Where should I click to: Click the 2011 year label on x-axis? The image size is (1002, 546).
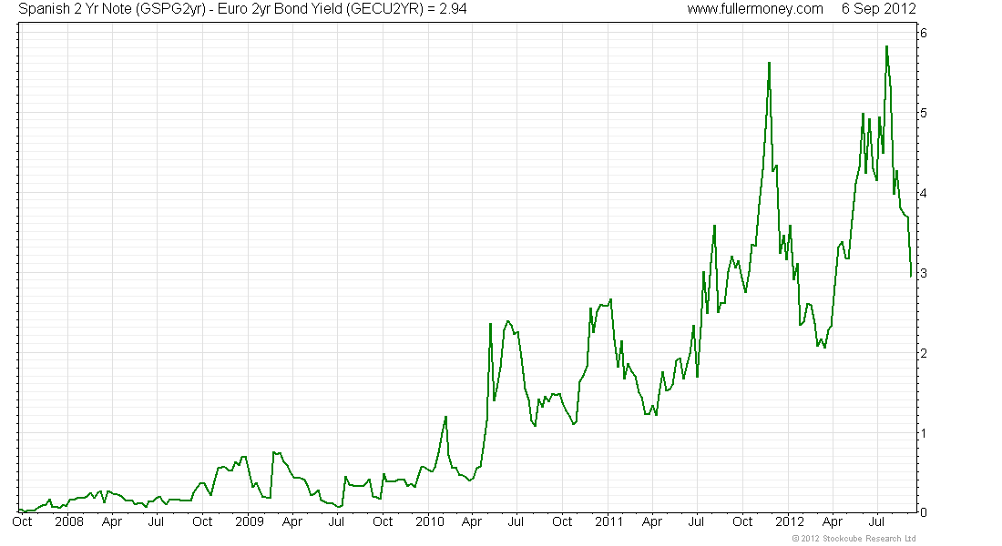pyautogui.click(x=608, y=521)
